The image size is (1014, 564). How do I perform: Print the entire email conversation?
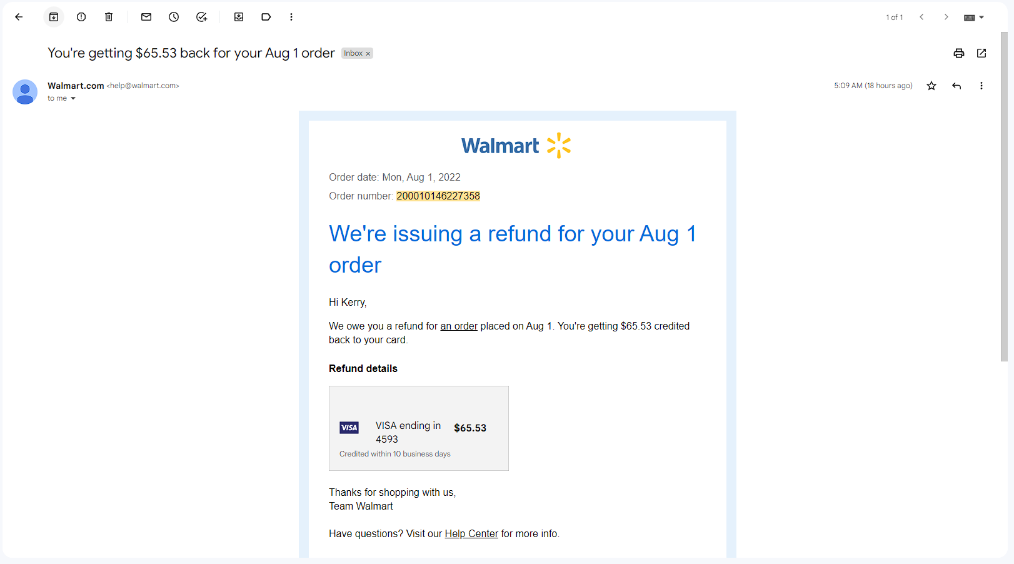pos(959,53)
